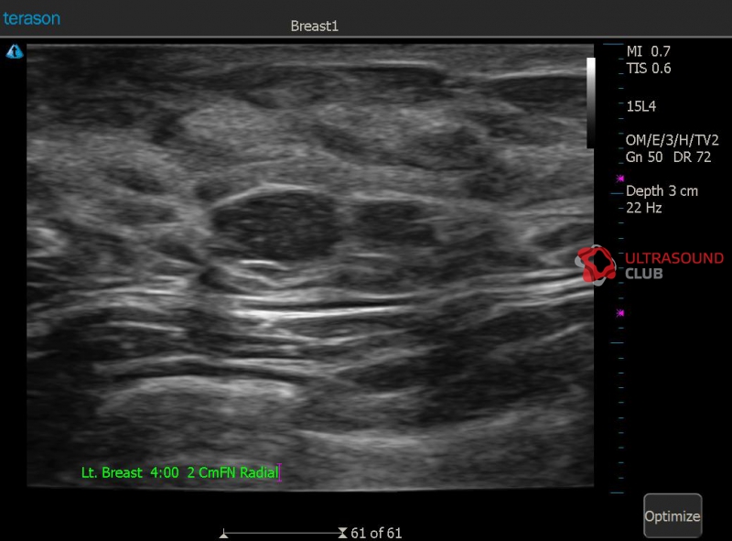Viewport: 732px width, 541px height.
Task: Click the probe orientation marker icon
Action: click(x=15, y=51)
